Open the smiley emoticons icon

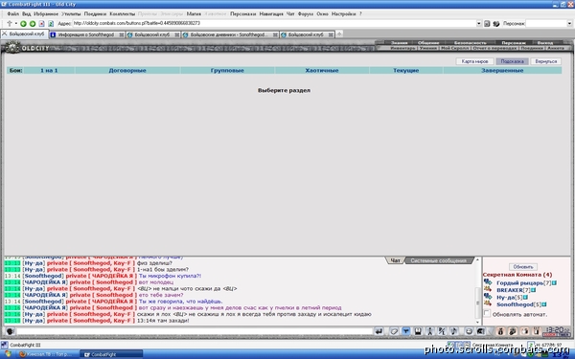click(469, 331)
